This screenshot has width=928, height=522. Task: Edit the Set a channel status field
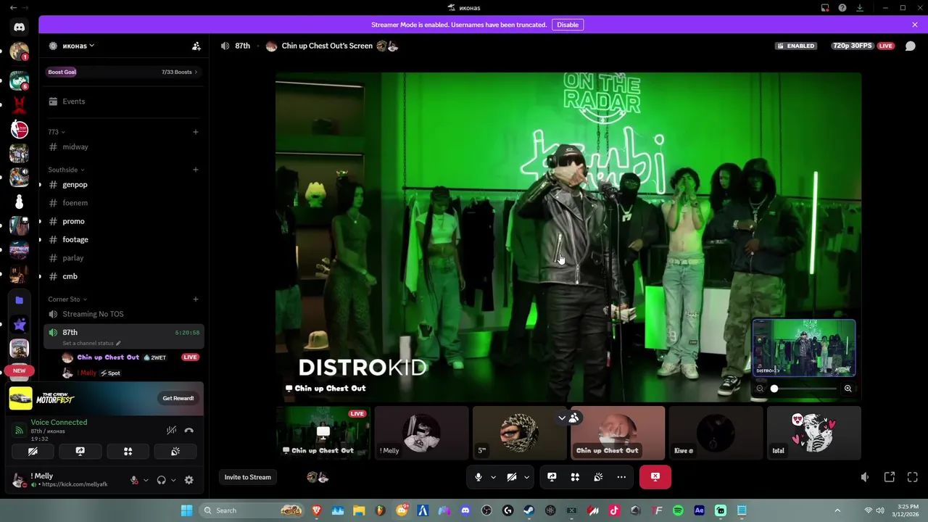91,343
